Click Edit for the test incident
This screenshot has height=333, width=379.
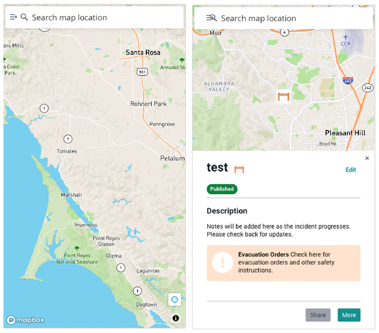tap(351, 170)
